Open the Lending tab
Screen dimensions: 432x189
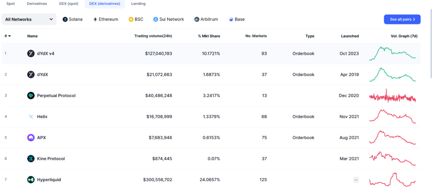(138, 4)
